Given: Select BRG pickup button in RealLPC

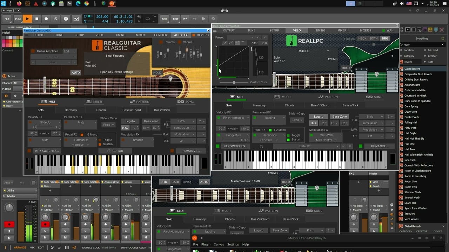Looking at the screenshot, I should point(385,38).
